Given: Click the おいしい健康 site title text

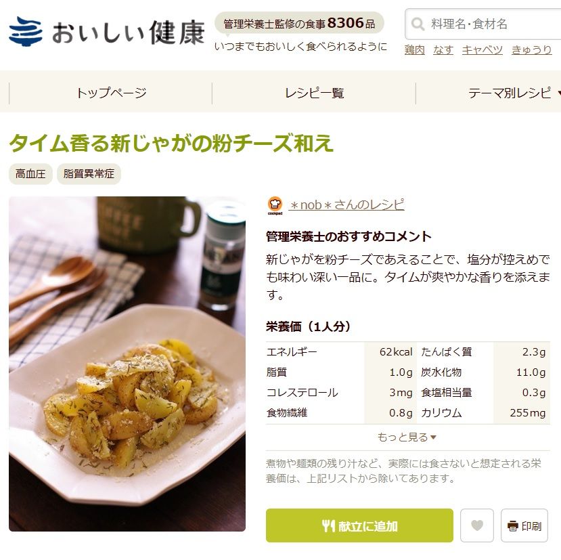Looking at the screenshot, I should click(128, 33).
